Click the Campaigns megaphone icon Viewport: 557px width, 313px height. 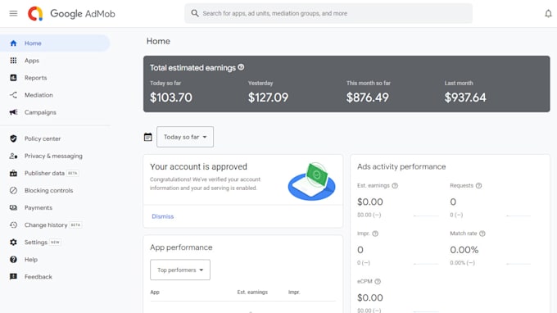[x=13, y=112]
